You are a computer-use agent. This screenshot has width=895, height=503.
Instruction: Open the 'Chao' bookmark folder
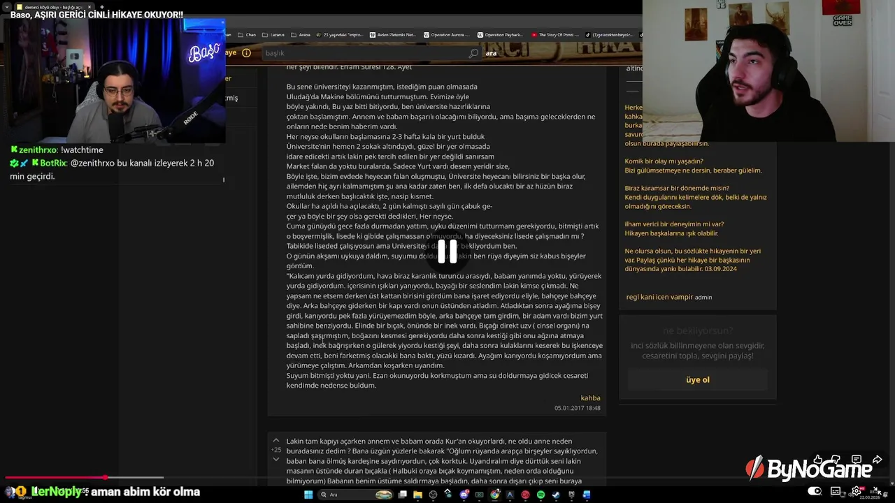tap(247, 35)
